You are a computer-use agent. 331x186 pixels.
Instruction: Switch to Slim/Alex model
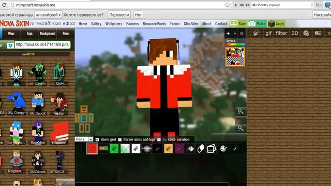[x=191, y=24]
